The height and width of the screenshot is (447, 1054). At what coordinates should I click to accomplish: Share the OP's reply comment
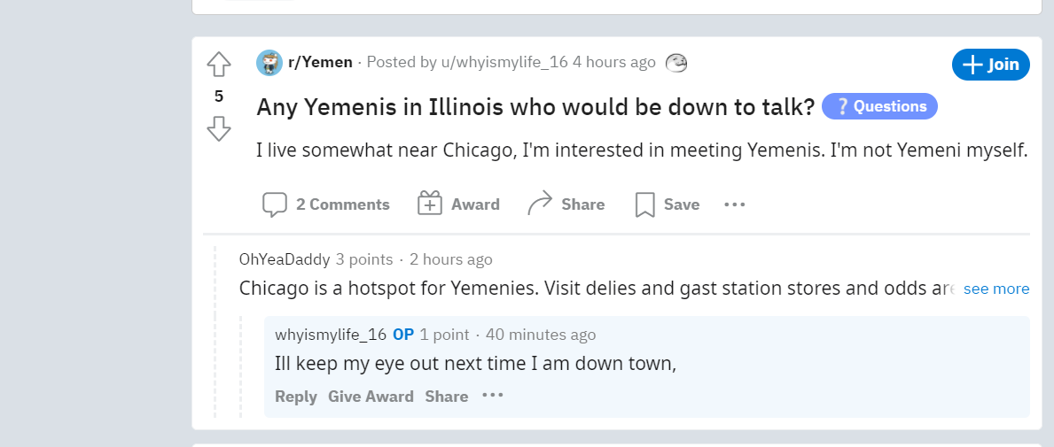point(447,397)
